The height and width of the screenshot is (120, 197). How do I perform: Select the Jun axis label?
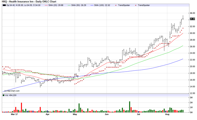[107, 114]
